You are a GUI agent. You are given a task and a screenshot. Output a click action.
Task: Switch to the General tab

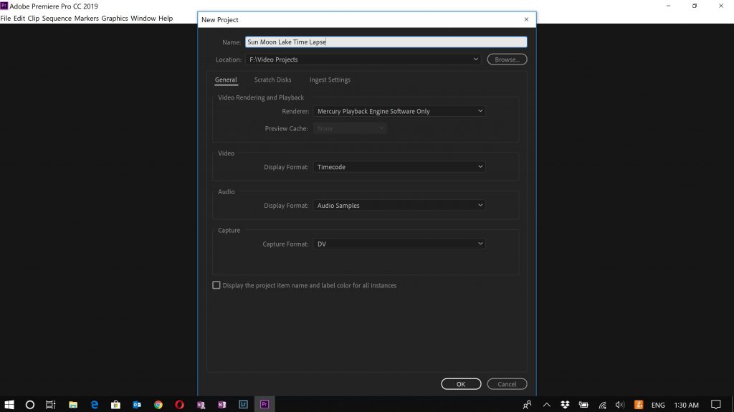coord(226,80)
